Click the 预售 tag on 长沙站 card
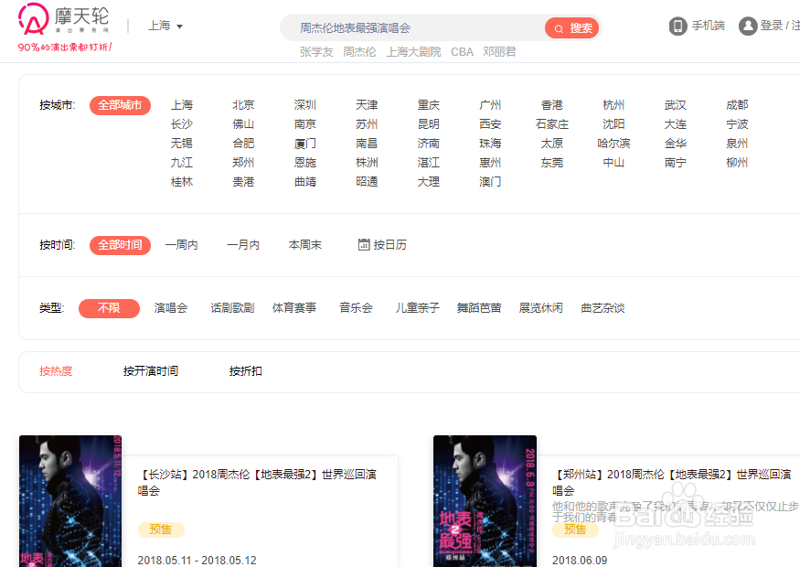 pos(161,530)
